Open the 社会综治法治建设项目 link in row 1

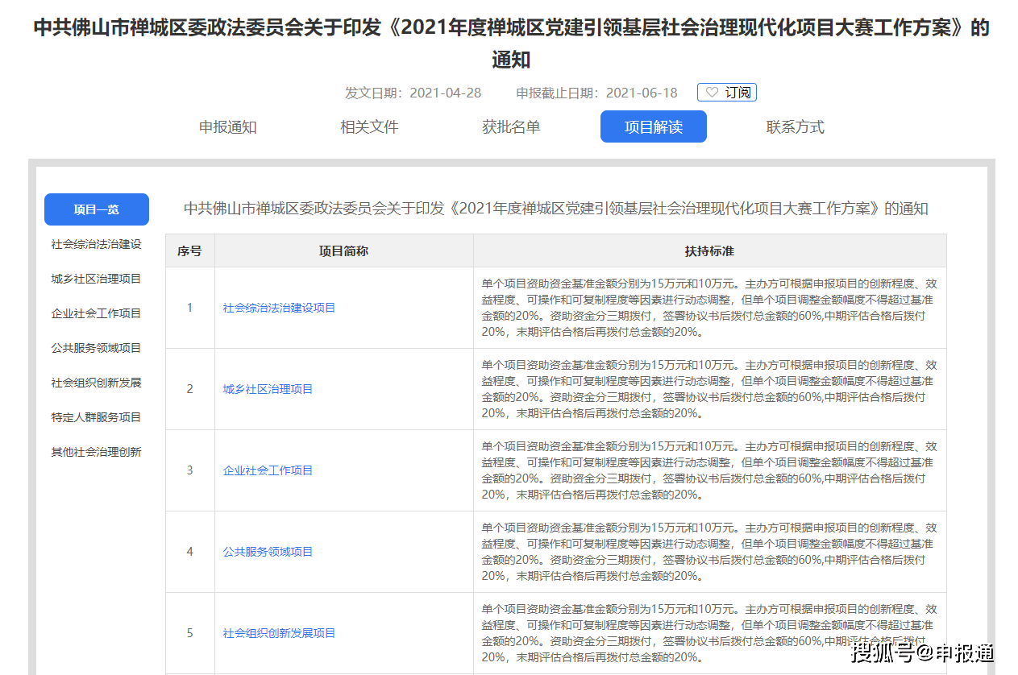(278, 307)
